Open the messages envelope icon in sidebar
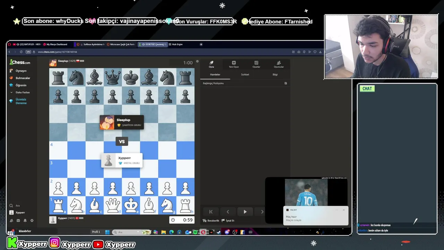Viewport: 444px width, 250px height. click(18, 220)
